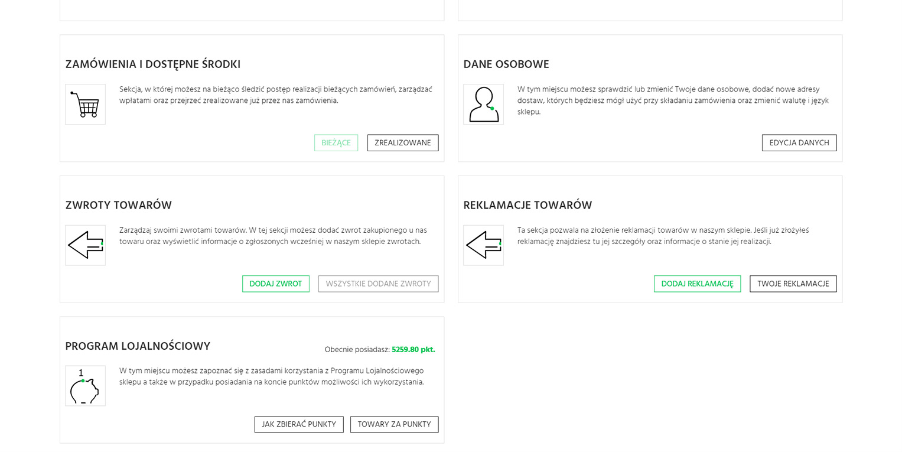Click the Program Lojalnościowy heading
This screenshot has width=902, height=452.
click(138, 346)
